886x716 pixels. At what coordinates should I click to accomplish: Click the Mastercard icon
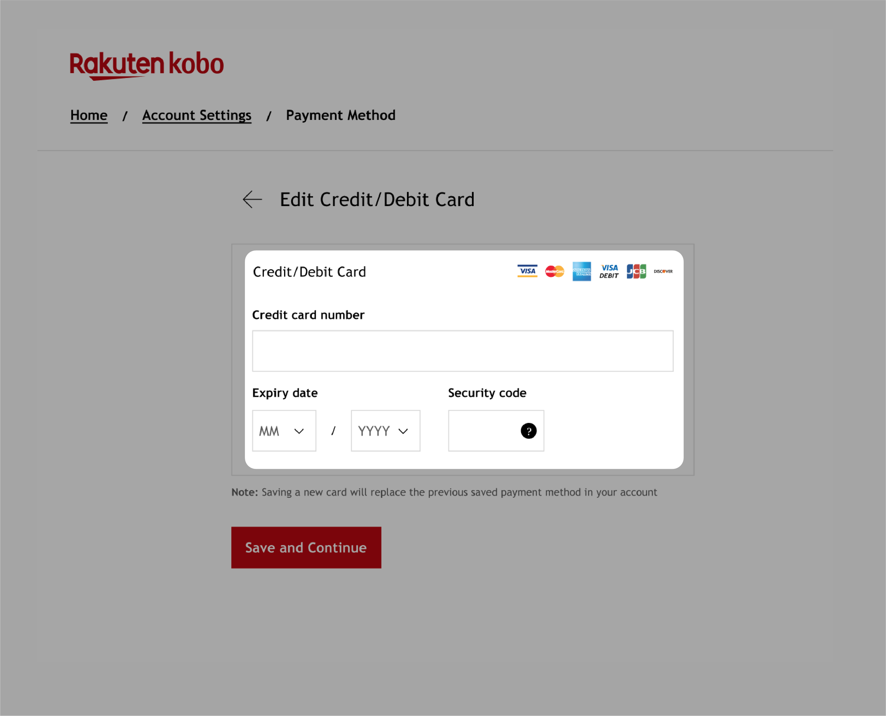(554, 271)
